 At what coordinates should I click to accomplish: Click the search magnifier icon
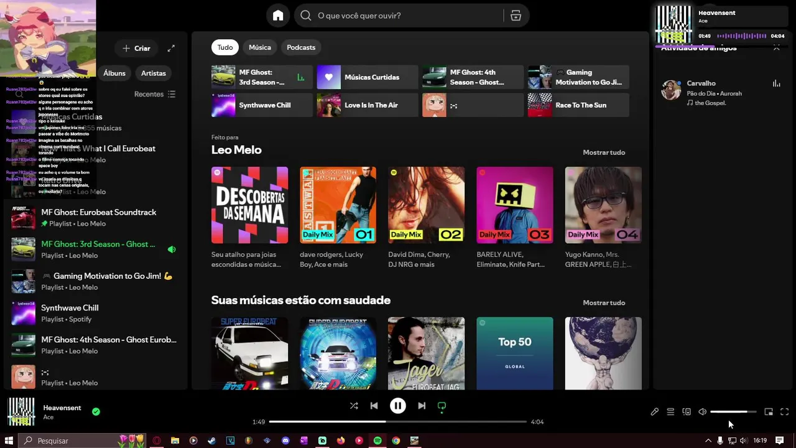pyautogui.click(x=306, y=16)
